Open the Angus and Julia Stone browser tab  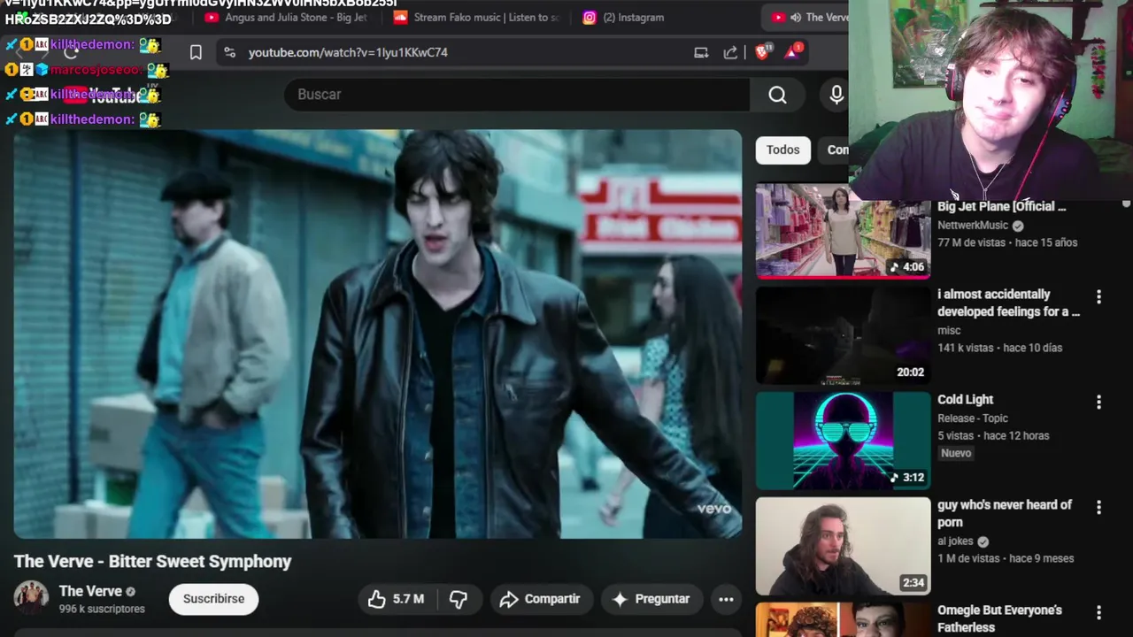pyautogui.click(x=286, y=17)
